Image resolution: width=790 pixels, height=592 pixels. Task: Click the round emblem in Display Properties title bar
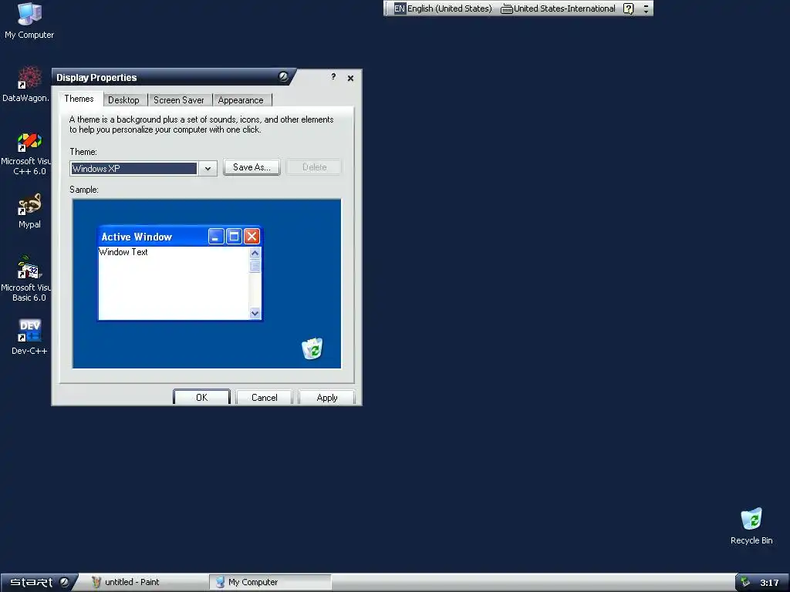pos(283,76)
